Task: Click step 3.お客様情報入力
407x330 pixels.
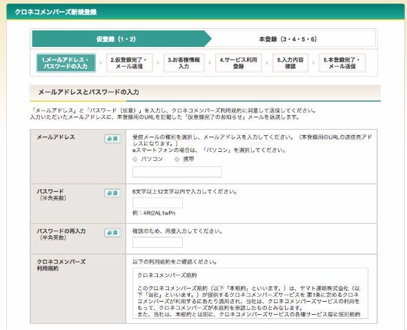Action: [x=184, y=63]
